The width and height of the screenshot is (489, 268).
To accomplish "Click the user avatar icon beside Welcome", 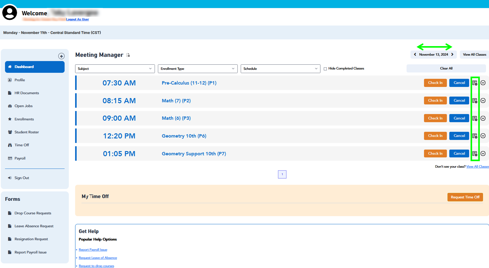I will pos(10,13).
